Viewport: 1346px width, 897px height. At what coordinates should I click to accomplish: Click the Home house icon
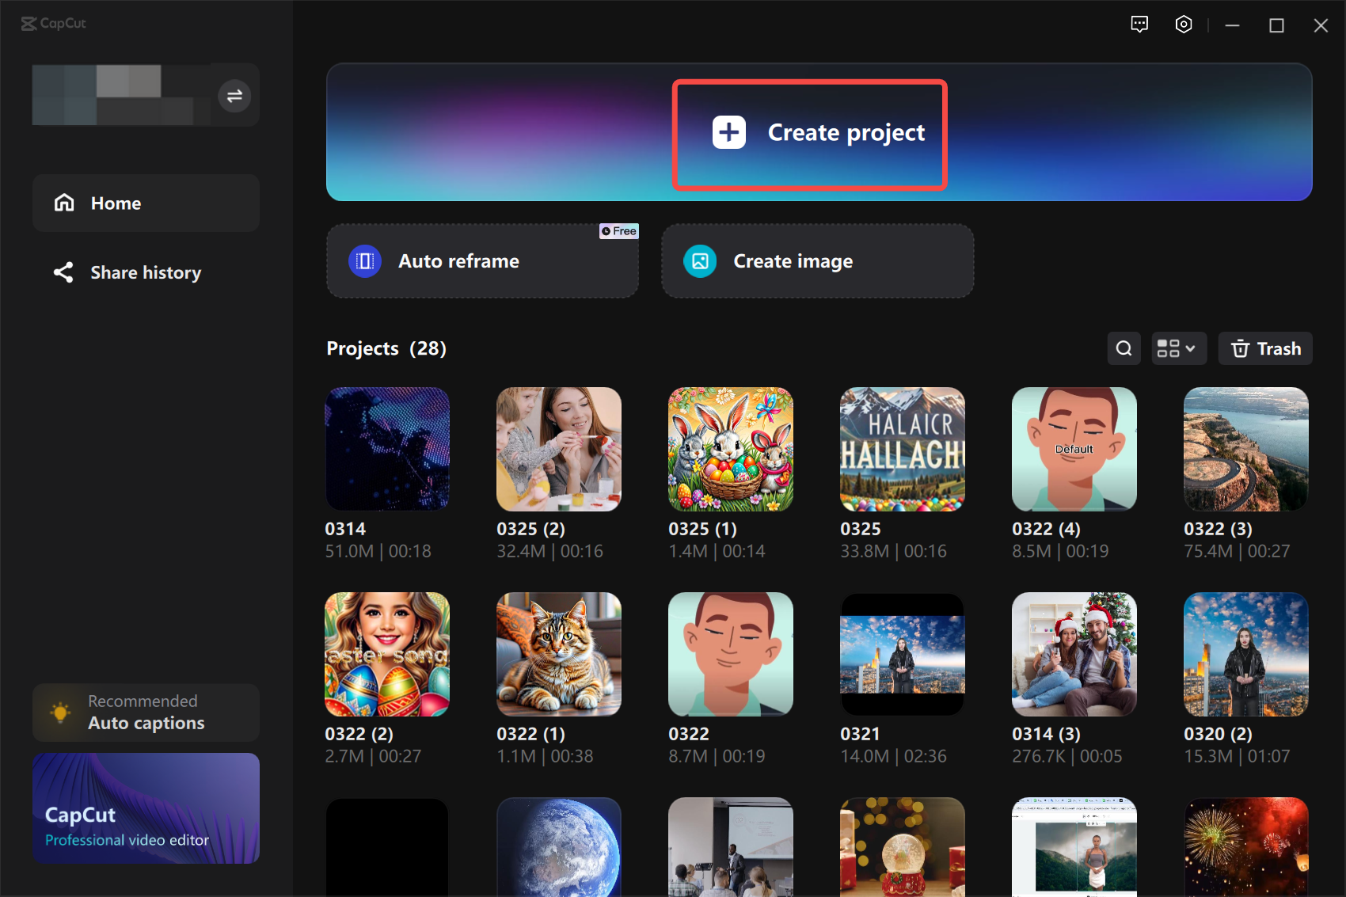(64, 203)
